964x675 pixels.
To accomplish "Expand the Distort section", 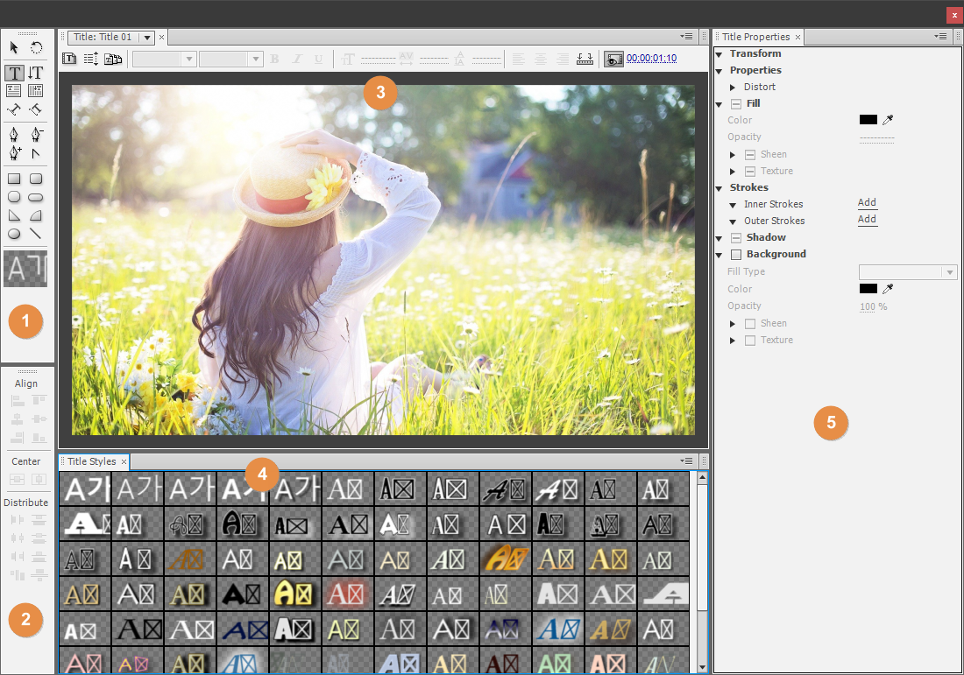I will click(x=733, y=88).
